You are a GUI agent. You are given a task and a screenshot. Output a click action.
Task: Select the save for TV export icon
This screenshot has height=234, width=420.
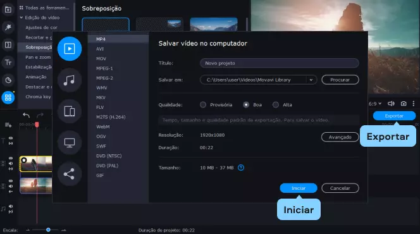point(70,142)
